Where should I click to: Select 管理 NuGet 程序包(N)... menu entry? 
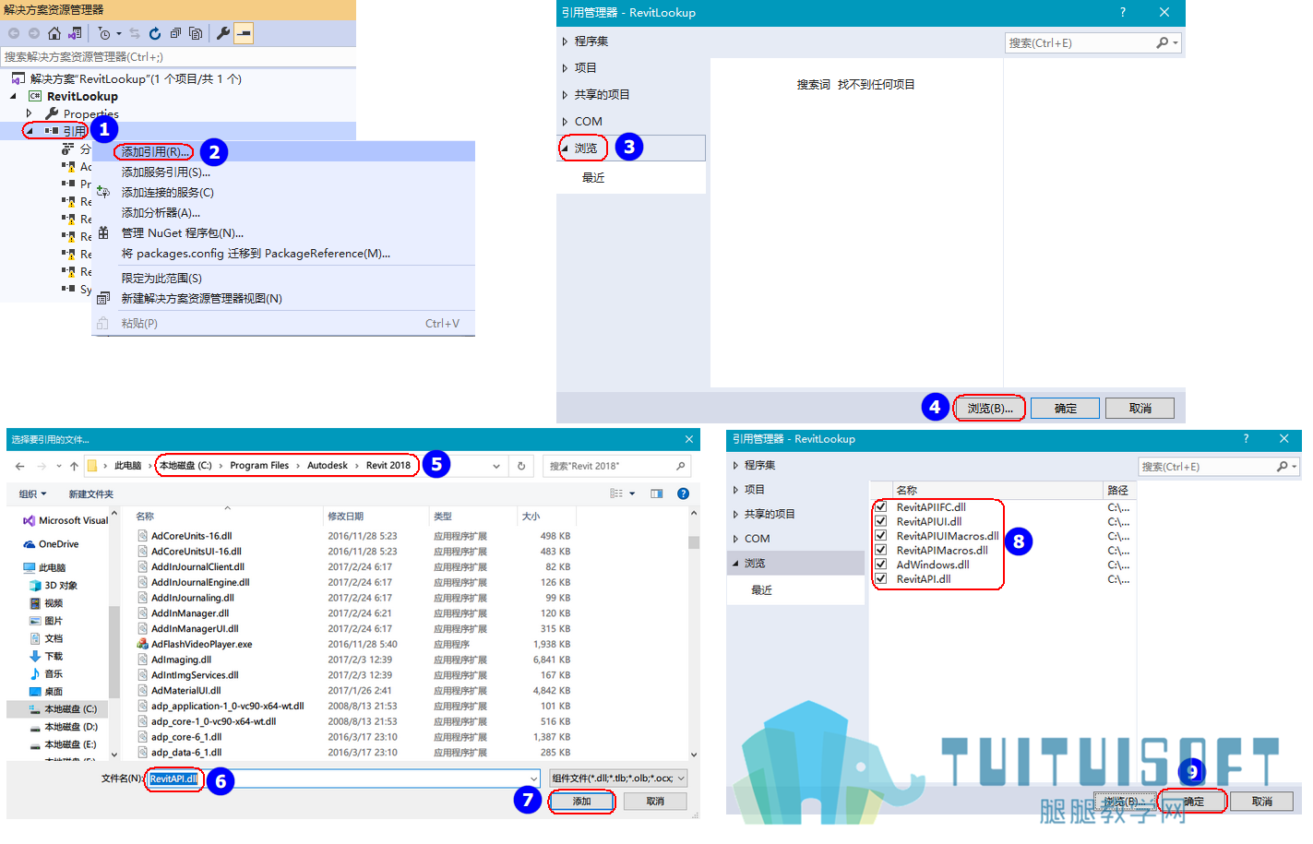[x=183, y=232]
